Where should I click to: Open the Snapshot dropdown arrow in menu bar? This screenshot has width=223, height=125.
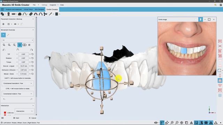coord(58,5)
